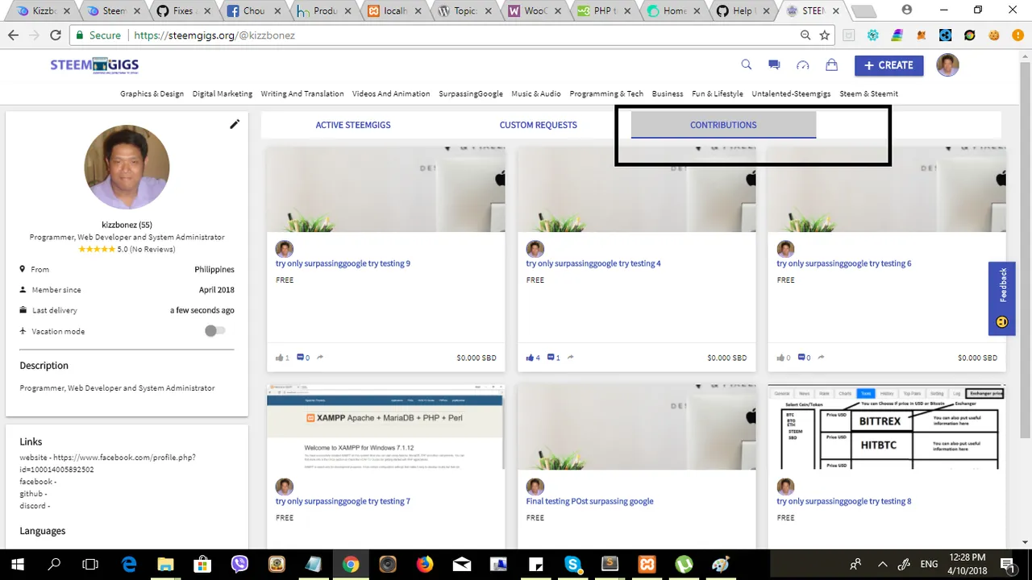The width and height of the screenshot is (1032, 580).
Task: Open Skype from the Windows taskbar
Action: tap(572, 564)
